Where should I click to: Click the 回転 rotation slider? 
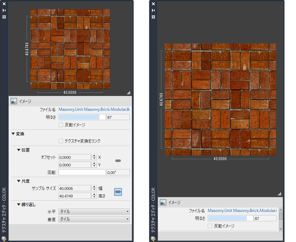tap(82, 172)
